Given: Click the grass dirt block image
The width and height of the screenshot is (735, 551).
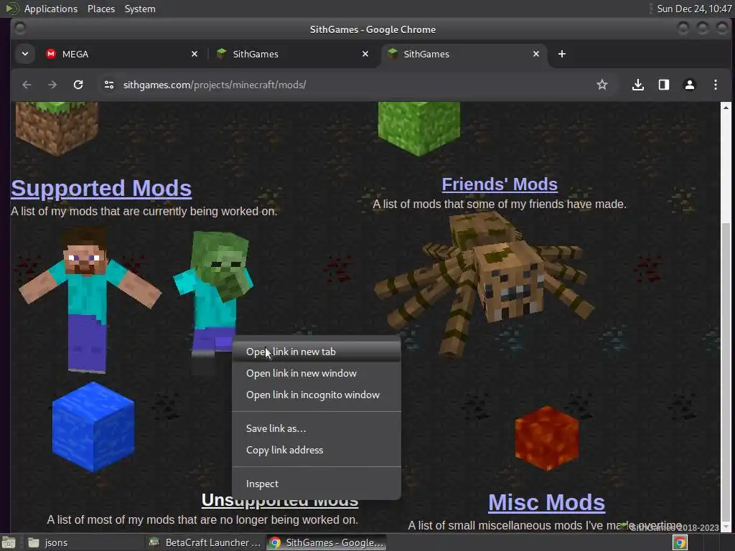Looking at the screenshot, I should 57,128.
